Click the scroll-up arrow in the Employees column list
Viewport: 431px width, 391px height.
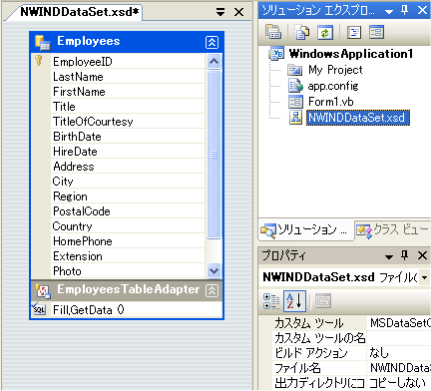tap(214, 62)
